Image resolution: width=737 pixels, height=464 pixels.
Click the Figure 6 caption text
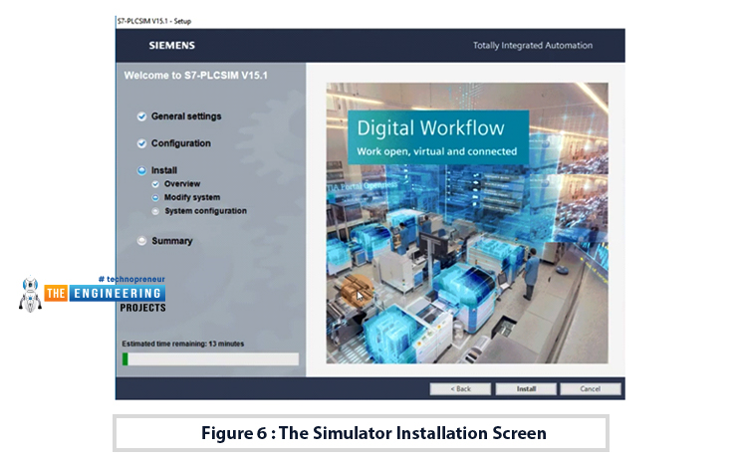(x=373, y=433)
